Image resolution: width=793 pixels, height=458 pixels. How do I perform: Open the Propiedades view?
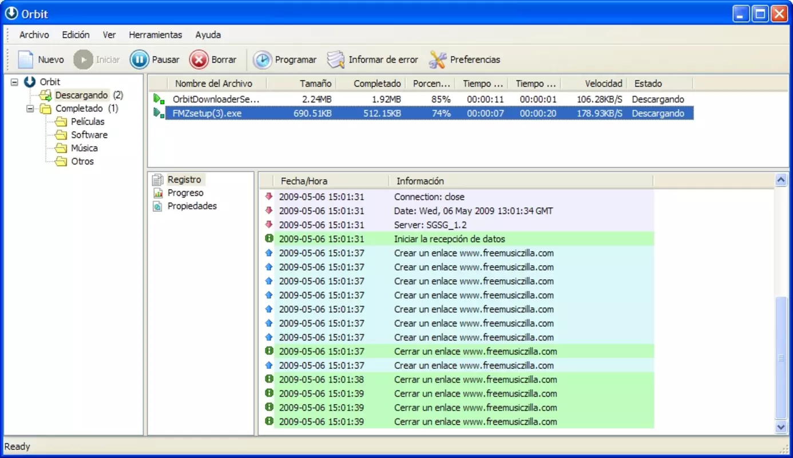192,206
